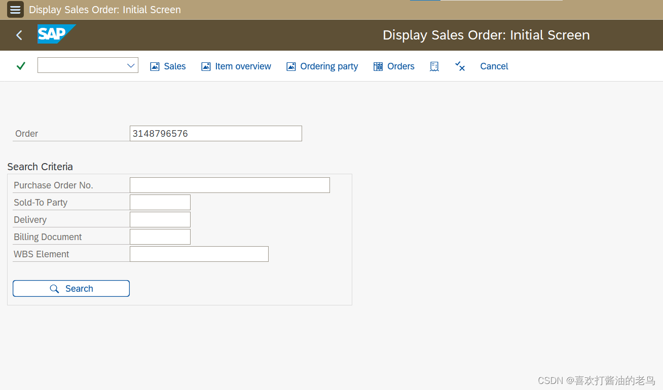Open the Sales view
The width and height of the screenshot is (663, 390).
tap(168, 66)
